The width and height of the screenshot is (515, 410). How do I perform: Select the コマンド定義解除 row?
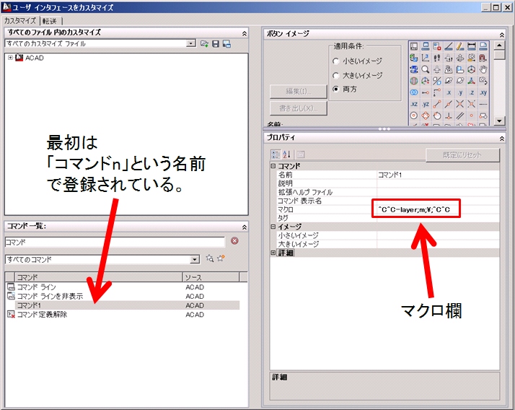123,315
